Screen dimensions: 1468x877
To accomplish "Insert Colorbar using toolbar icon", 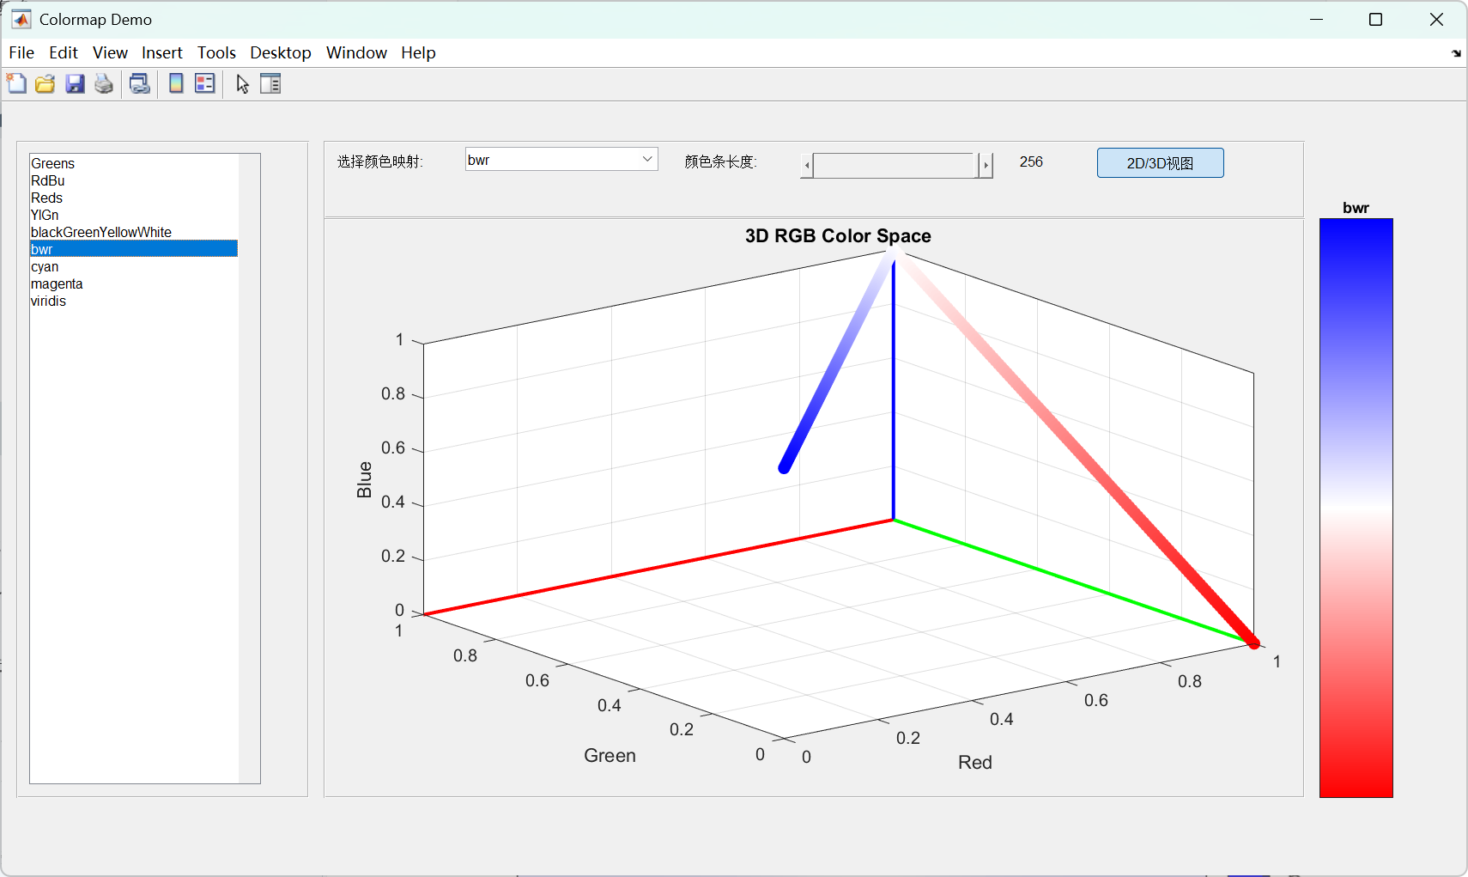I will pos(176,83).
